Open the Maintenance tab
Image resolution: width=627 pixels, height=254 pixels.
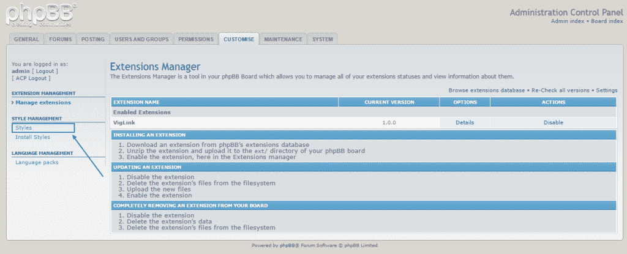pyautogui.click(x=283, y=39)
